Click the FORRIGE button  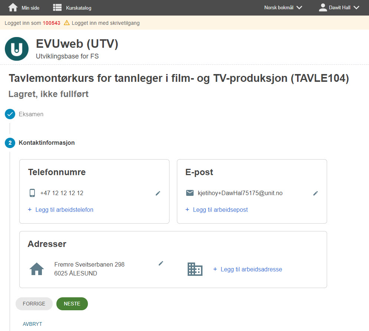click(x=34, y=304)
